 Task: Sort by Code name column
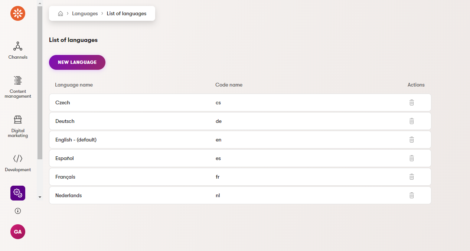click(x=229, y=85)
